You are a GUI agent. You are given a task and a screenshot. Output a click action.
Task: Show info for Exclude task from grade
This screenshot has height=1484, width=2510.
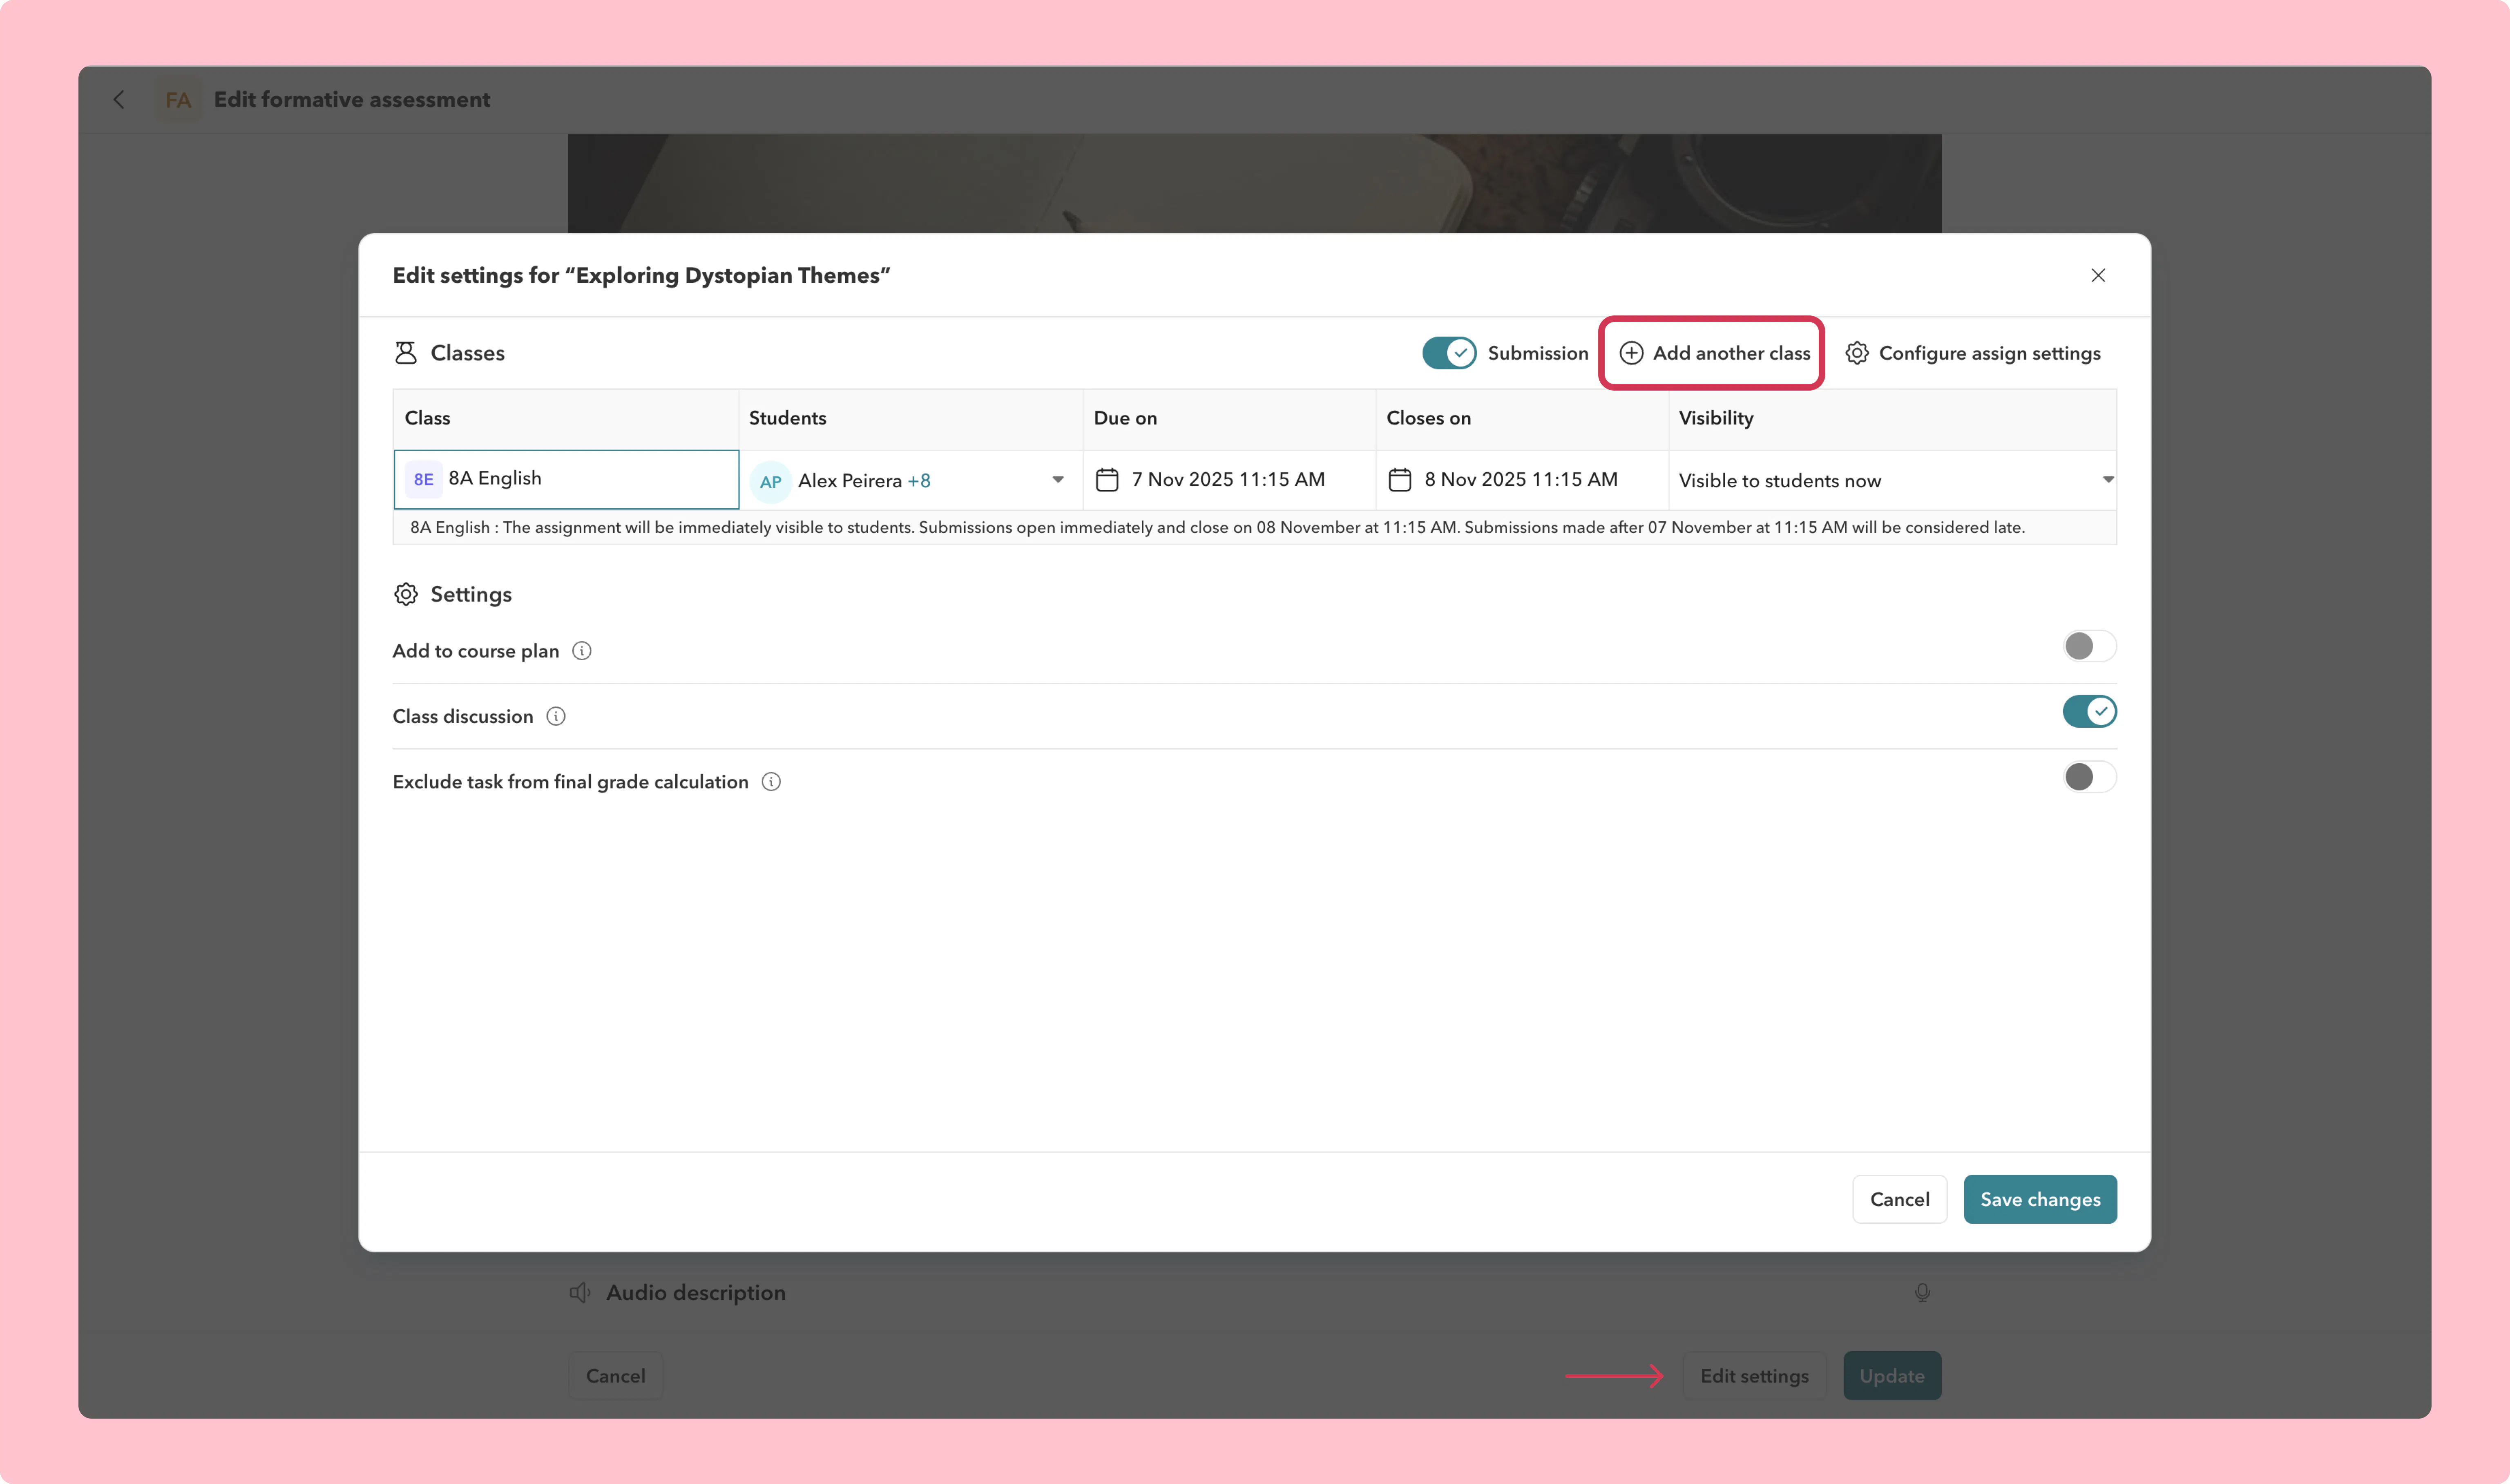coord(771,782)
